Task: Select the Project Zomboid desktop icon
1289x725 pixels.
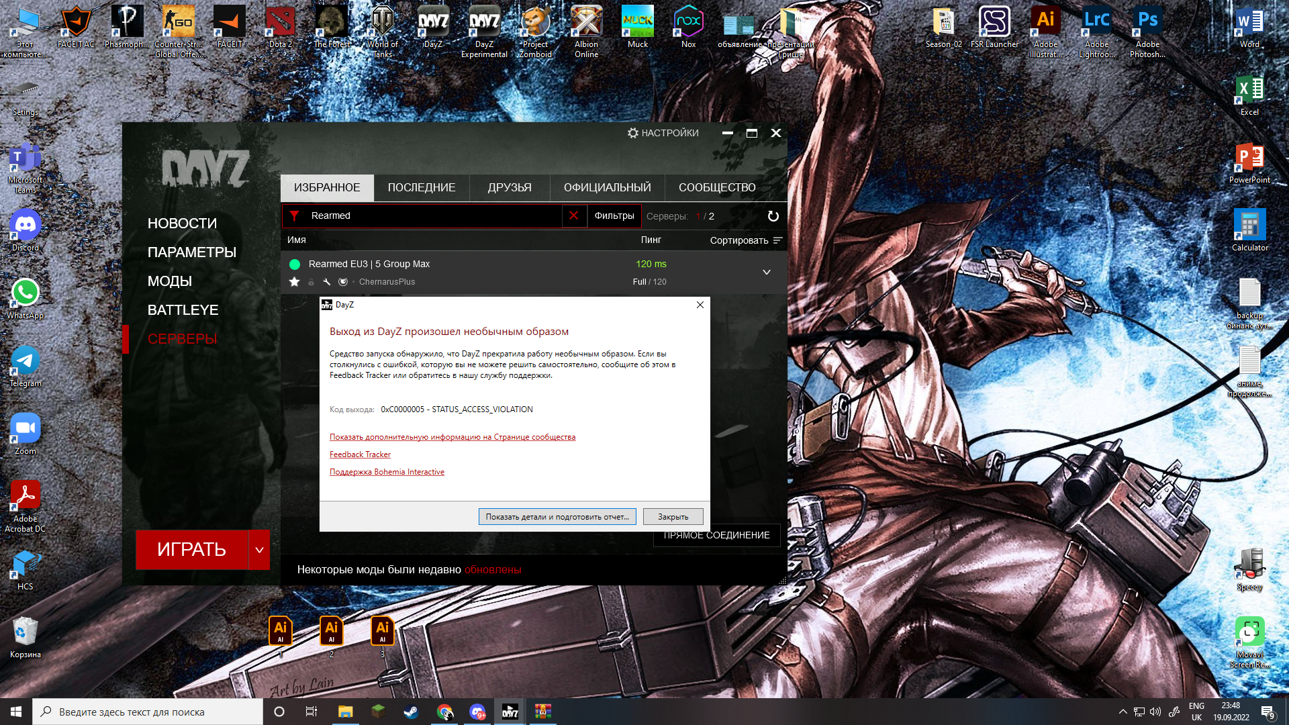Action: pos(535,32)
